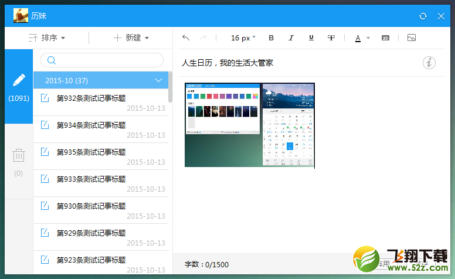Click the embedded screenshot image in note
455x279 pixels.
250,125
